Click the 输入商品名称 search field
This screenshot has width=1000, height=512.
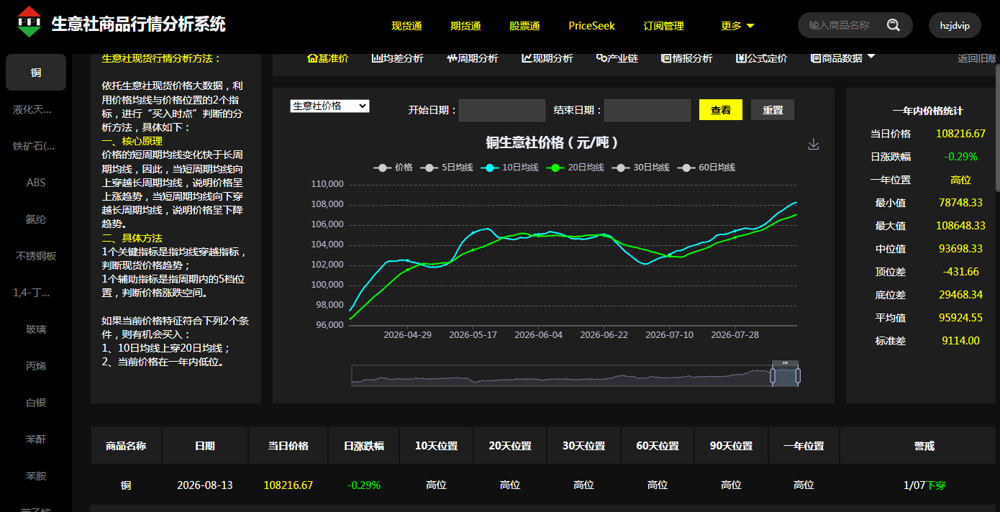(x=839, y=25)
